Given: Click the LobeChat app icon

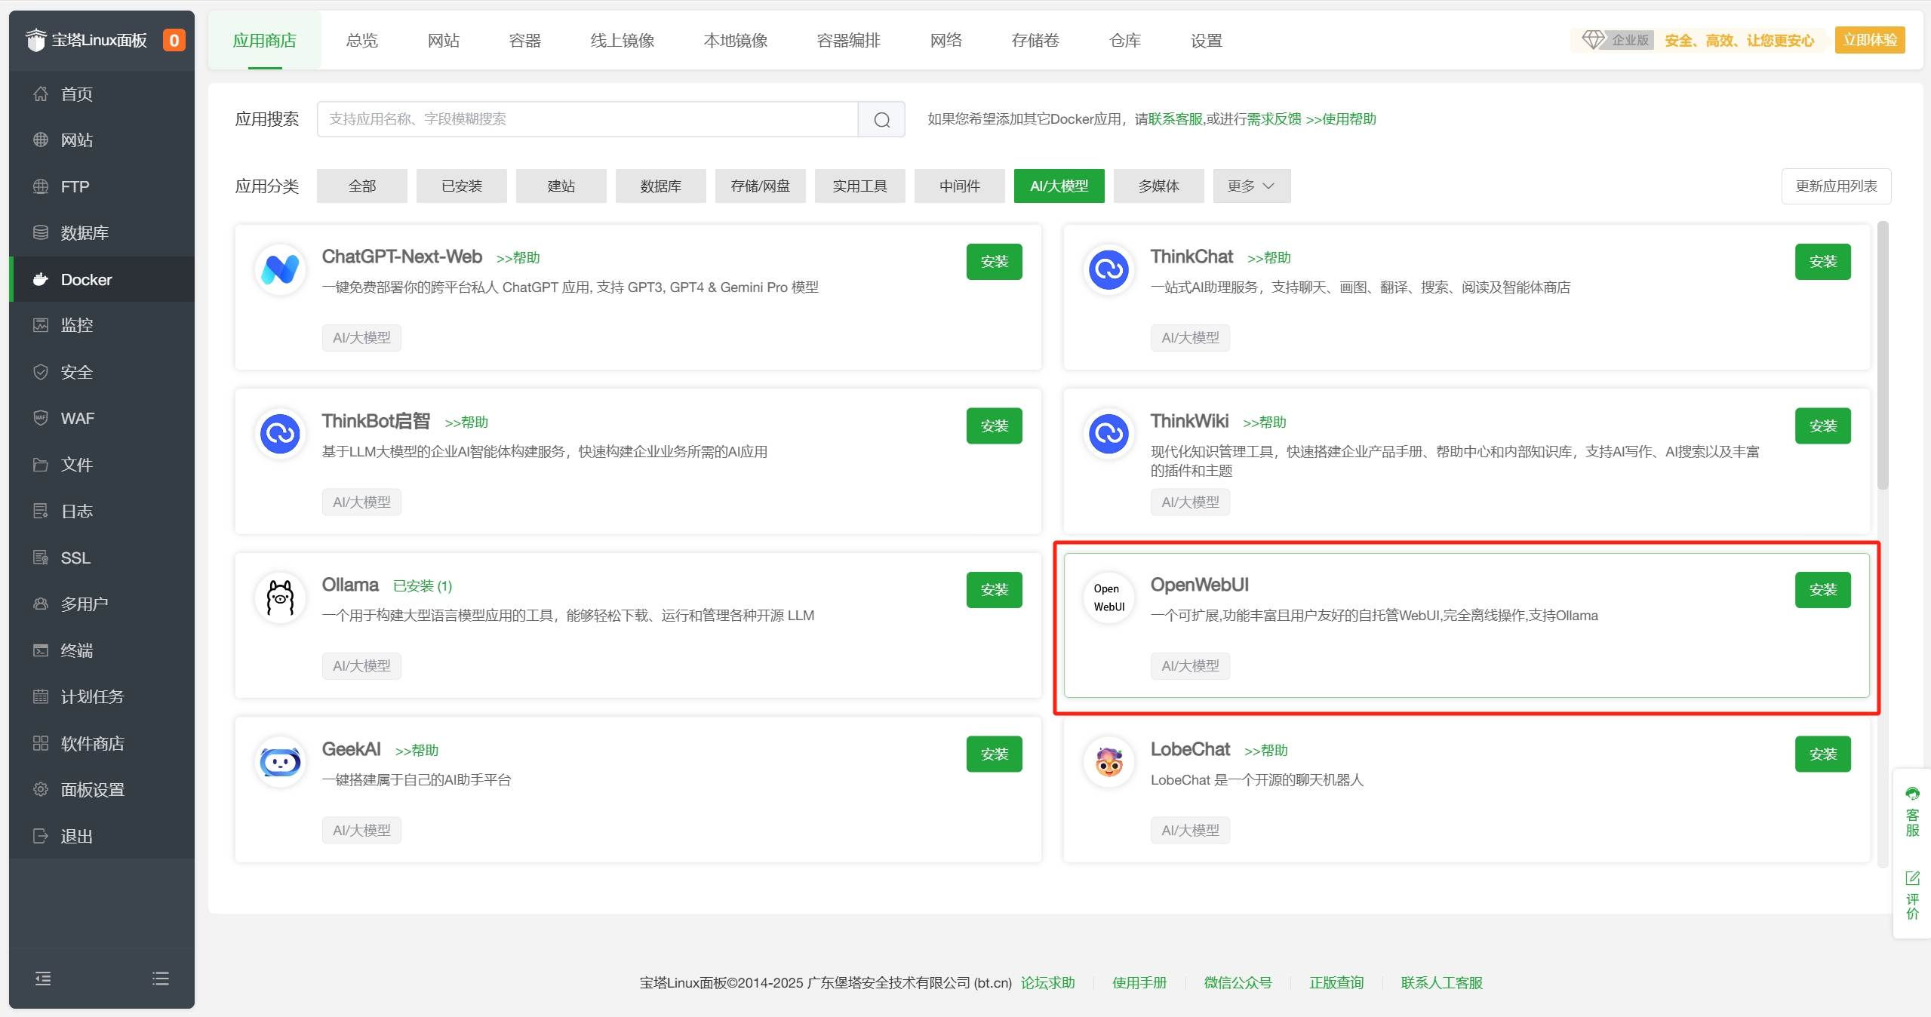Looking at the screenshot, I should click(x=1105, y=763).
